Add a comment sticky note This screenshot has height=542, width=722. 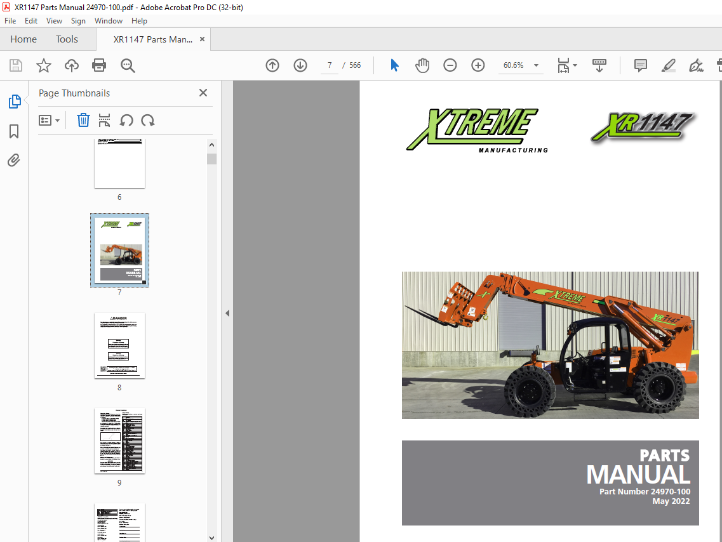click(x=641, y=65)
